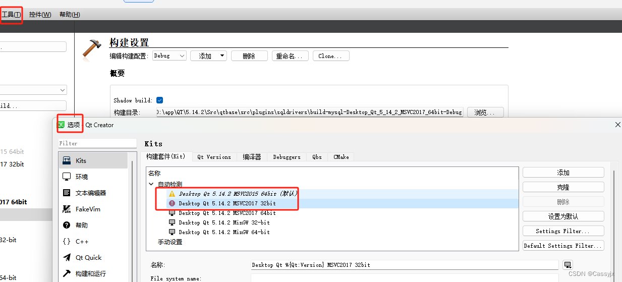Screen dimensions: 622x282
Task: Click the kit icon button beside 名称 field
Action: point(568,265)
